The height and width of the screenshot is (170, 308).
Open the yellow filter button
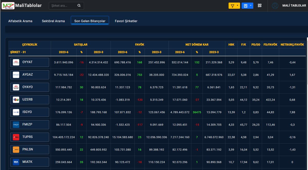tap(234, 6)
